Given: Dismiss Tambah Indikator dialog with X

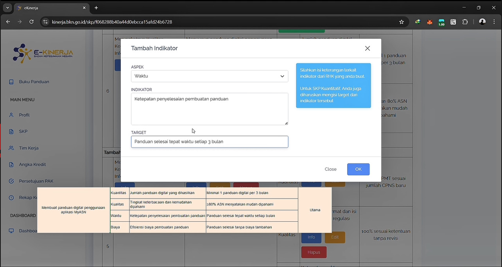Looking at the screenshot, I should (x=367, y=48).
